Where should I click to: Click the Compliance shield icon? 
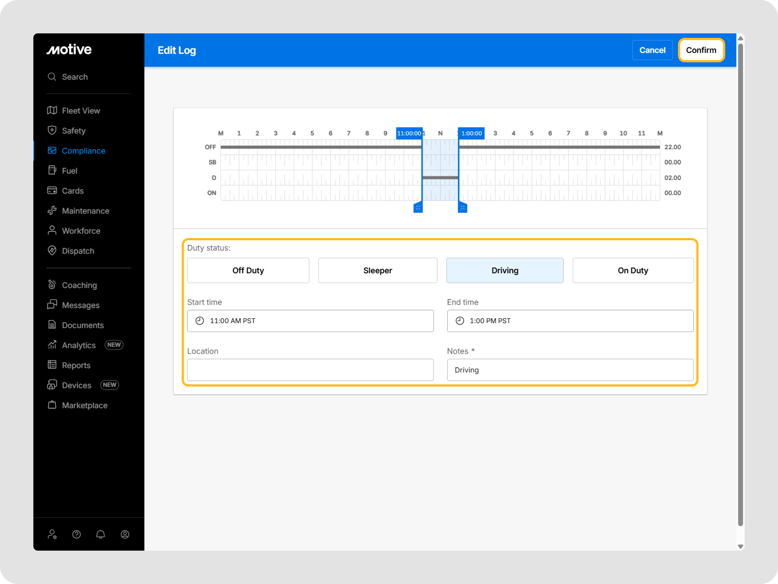coord(52,150)
